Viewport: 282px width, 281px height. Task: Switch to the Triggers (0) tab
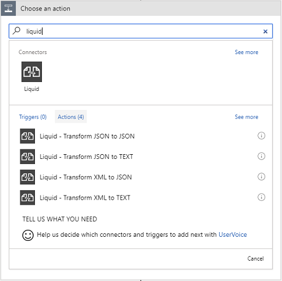click(x=33, y=117)
